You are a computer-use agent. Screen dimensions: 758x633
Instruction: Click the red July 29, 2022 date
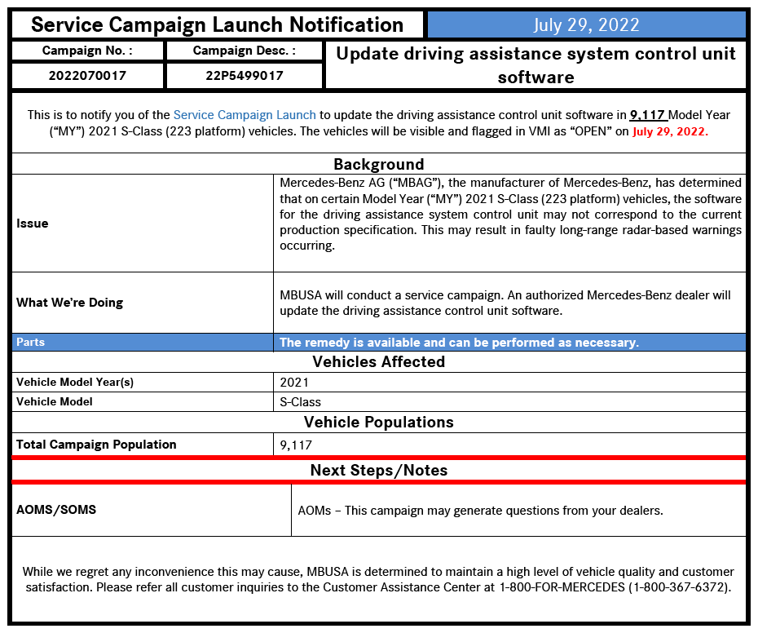click(x=670, y=131)
